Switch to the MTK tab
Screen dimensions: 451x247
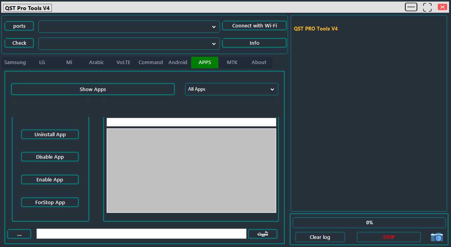232,62
